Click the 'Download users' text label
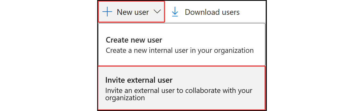 coord(212,12)
